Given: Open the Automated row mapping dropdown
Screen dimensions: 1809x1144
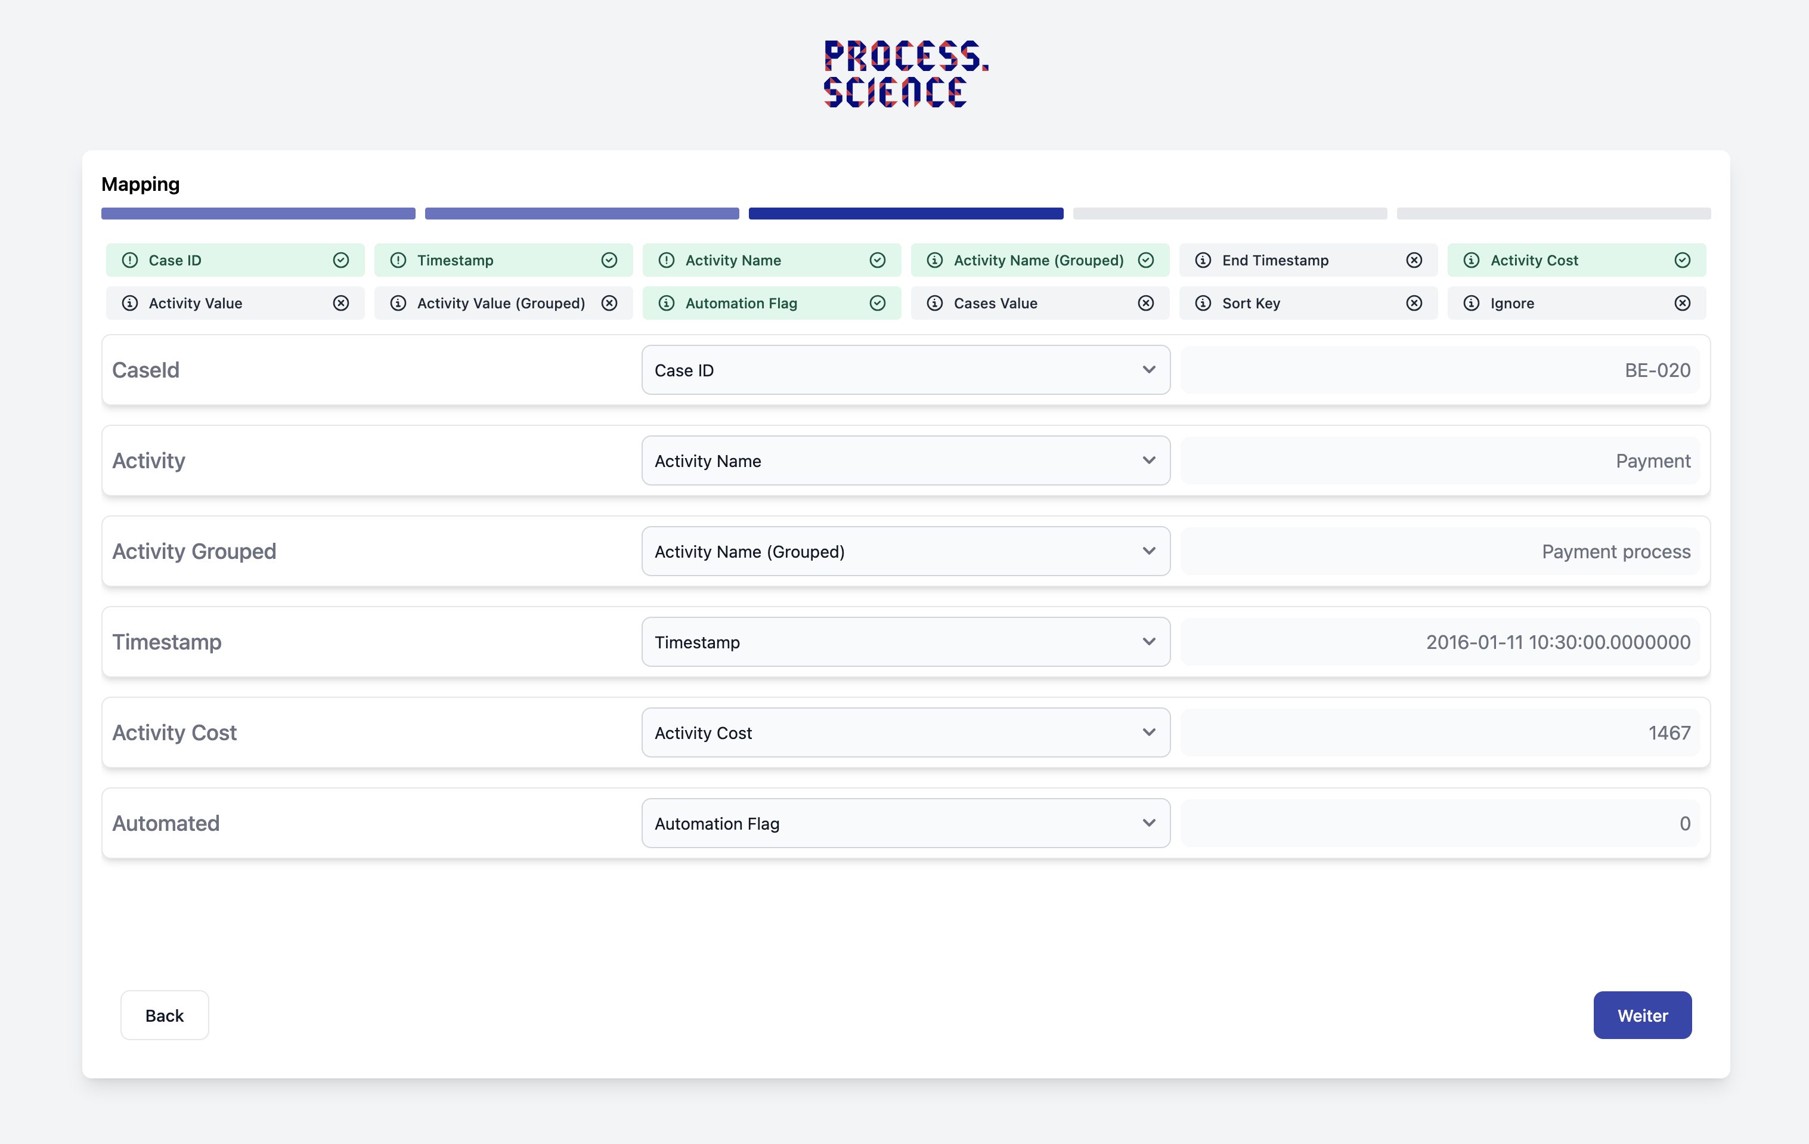Looking at the screenshot, I should pyautogui.click(x=905, y=823).
